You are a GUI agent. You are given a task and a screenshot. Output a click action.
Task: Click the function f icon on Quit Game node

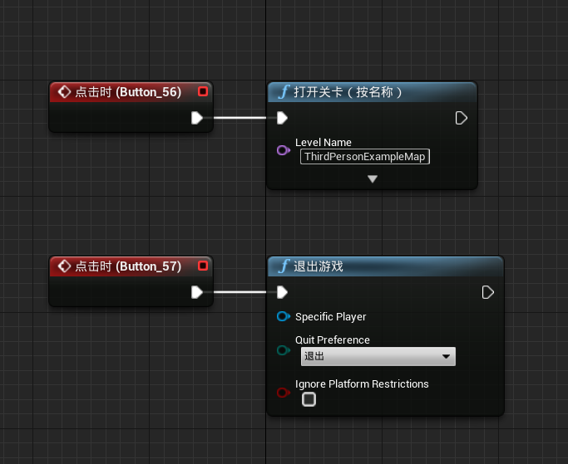284,266
